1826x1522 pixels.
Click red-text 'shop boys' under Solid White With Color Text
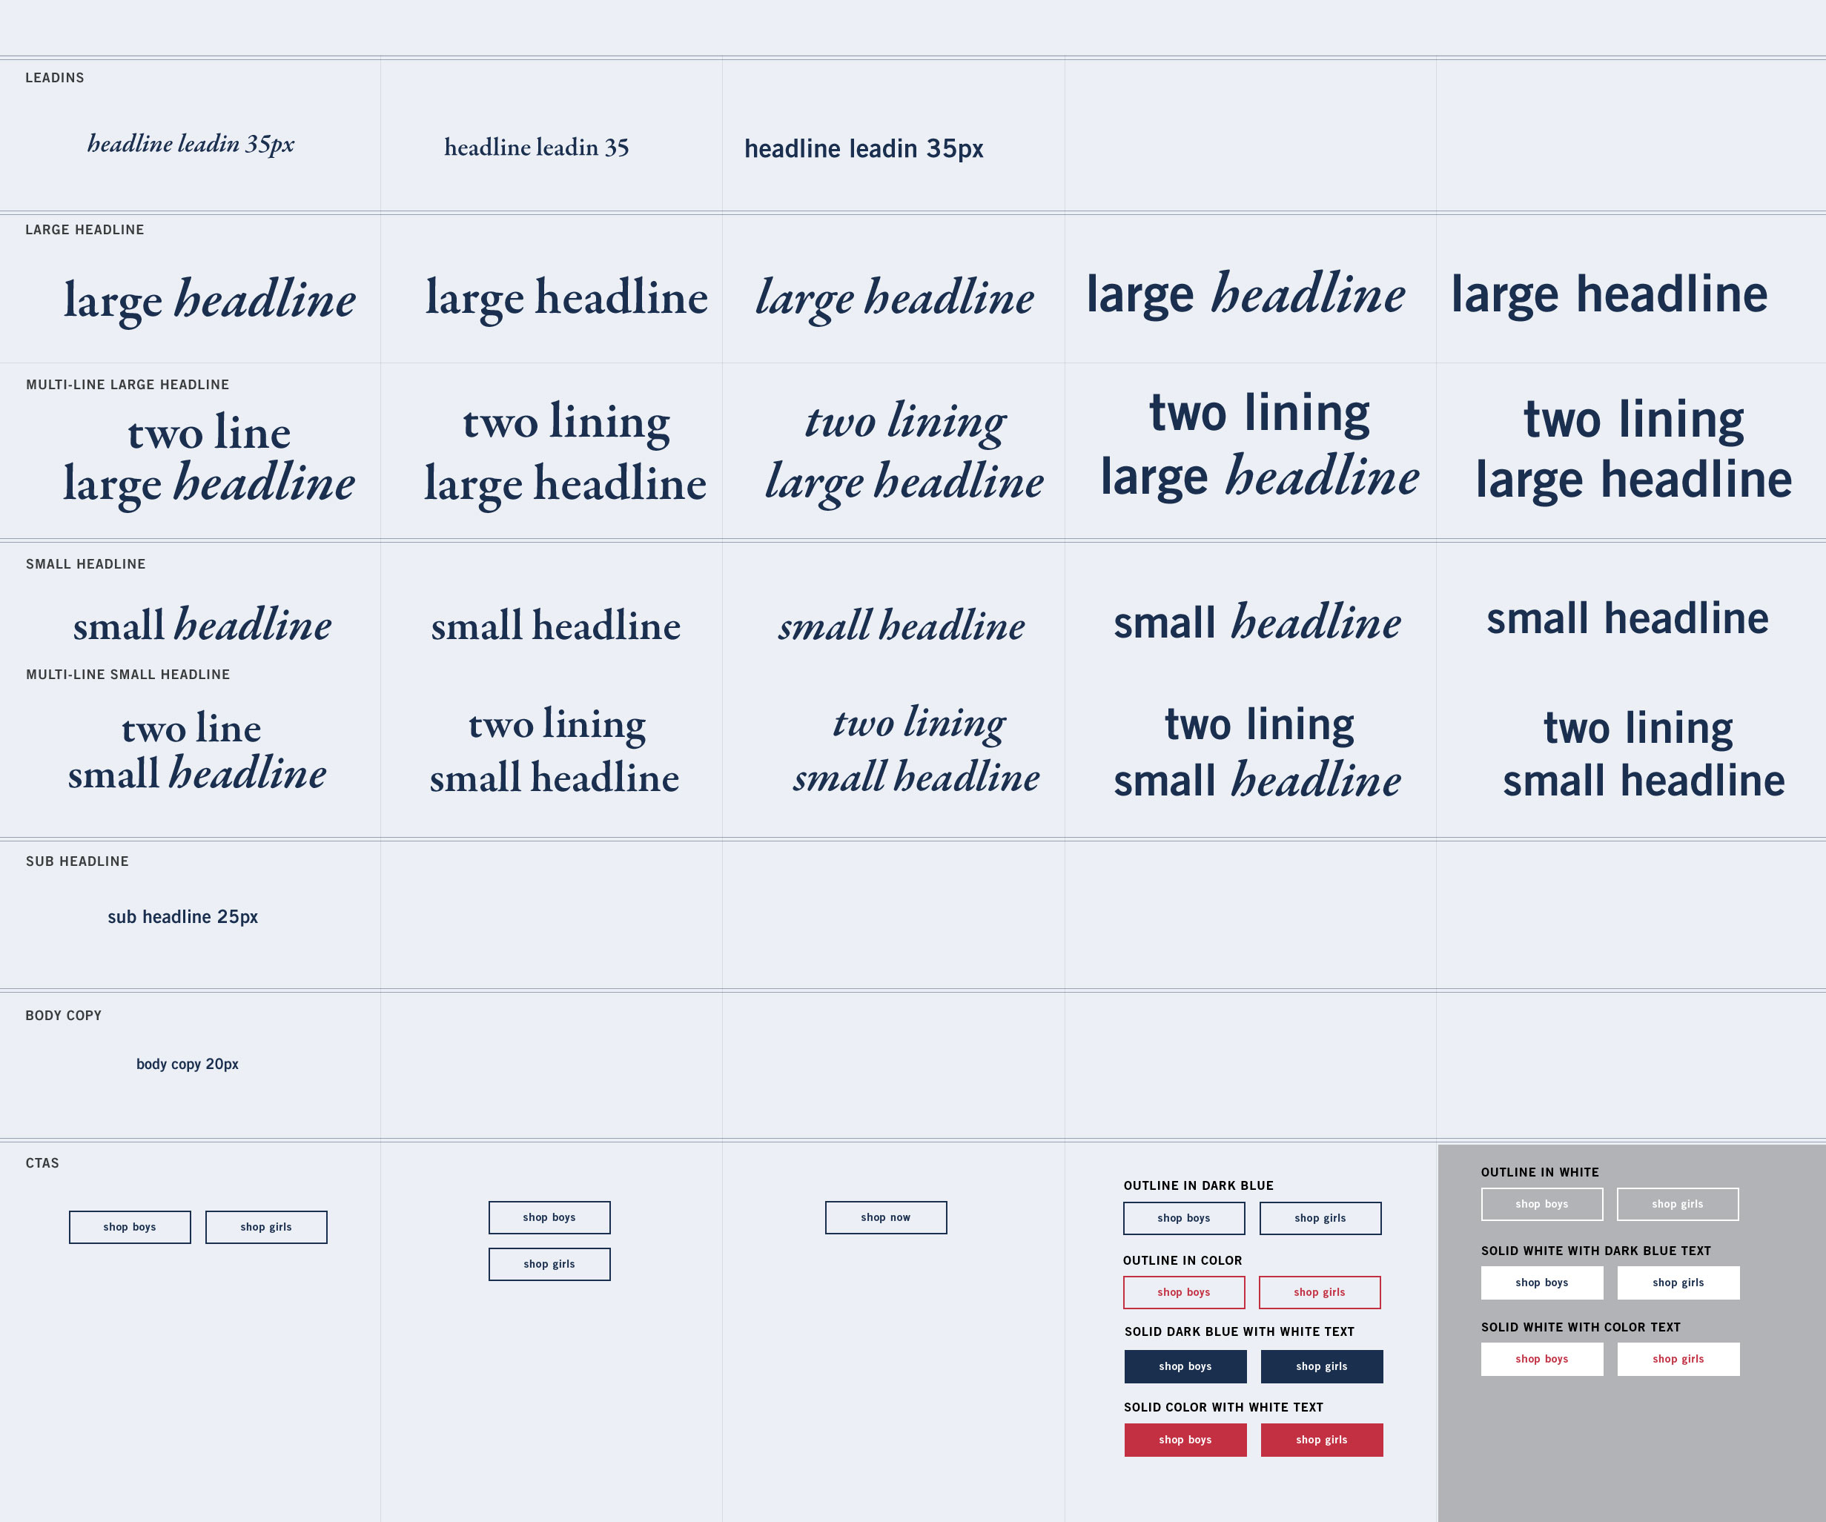pyautogui.click(x=1541, y=1360)
